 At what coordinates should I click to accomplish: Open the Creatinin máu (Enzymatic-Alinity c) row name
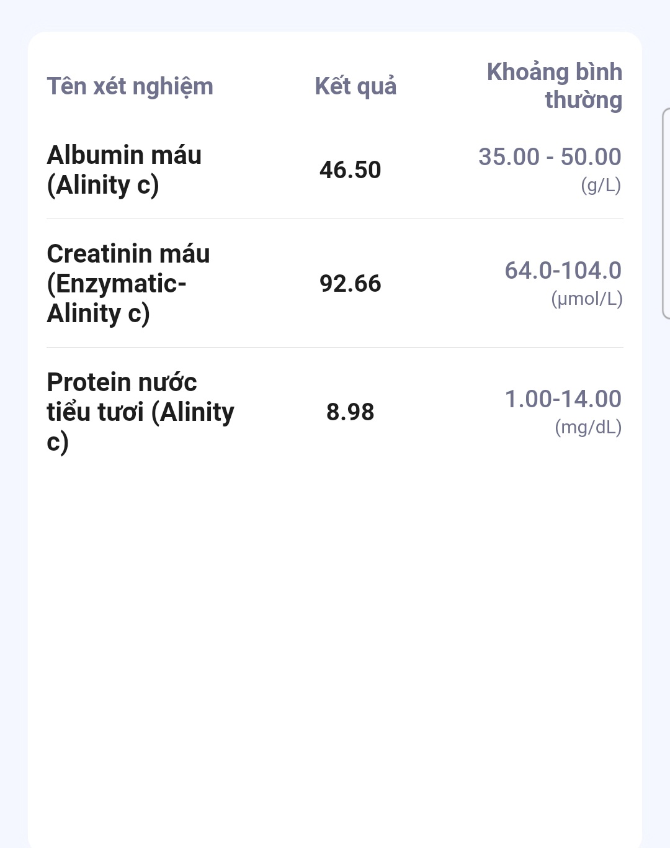128,283
